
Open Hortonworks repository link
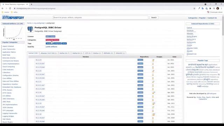click(191, 42)
